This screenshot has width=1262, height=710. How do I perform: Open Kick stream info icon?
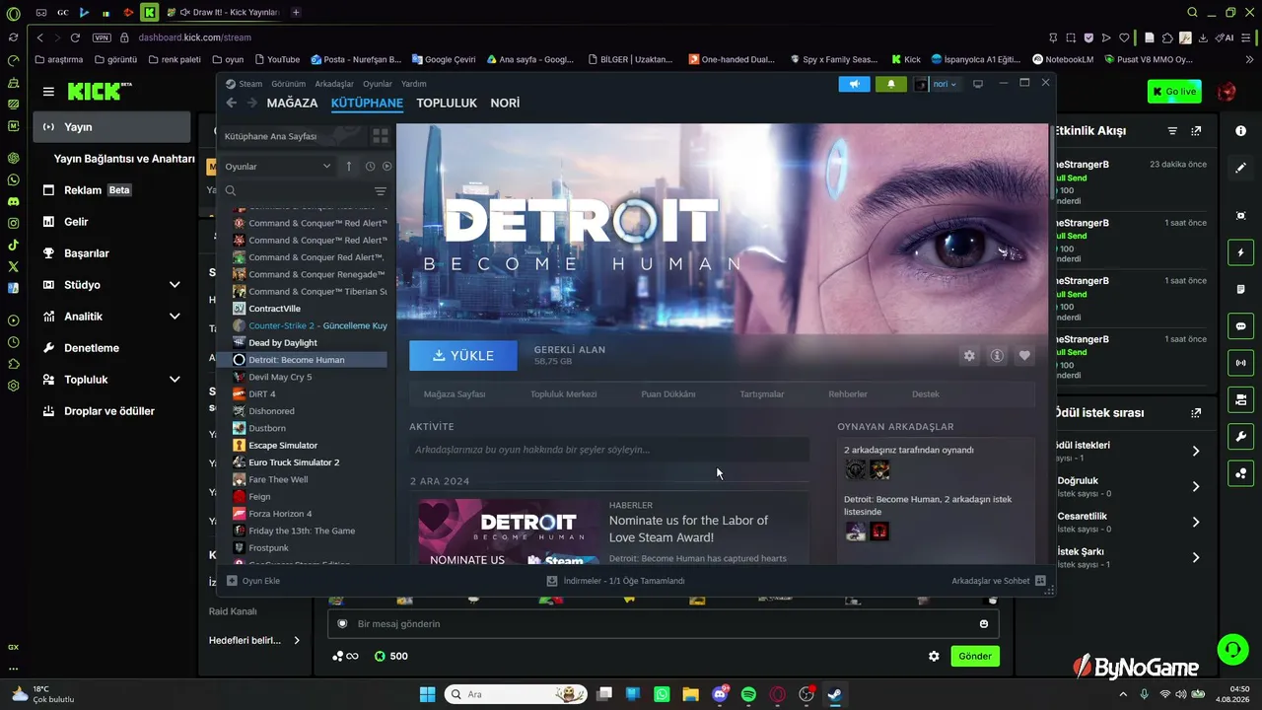click(1240, 131)
